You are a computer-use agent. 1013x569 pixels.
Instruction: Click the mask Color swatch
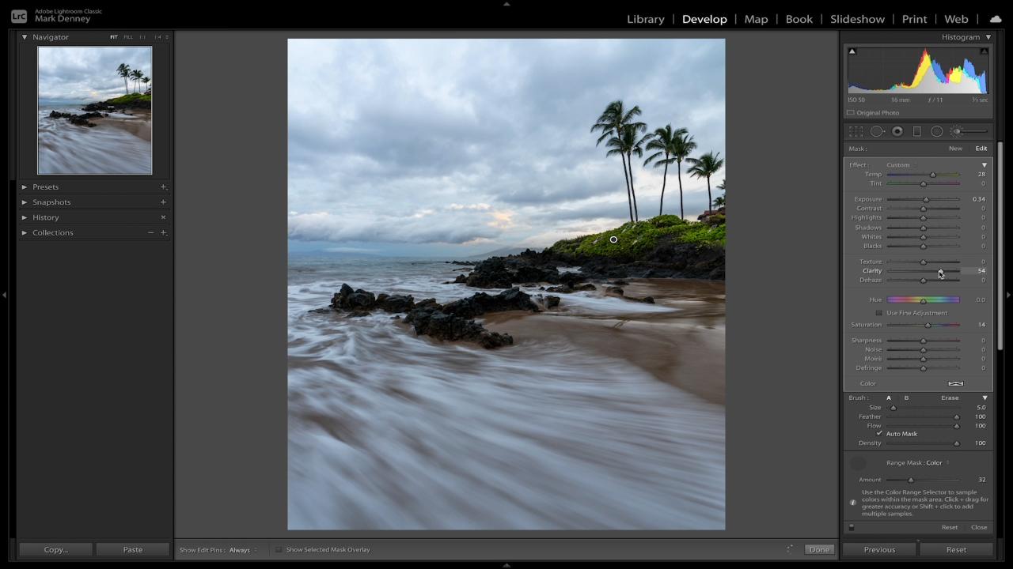pos(955,383)
